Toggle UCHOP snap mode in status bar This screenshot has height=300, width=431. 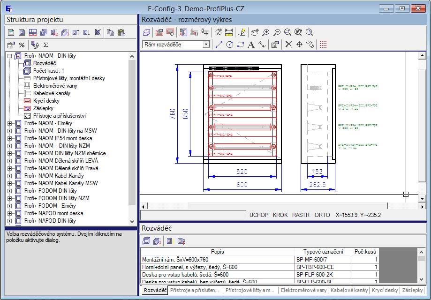click(x=259, y=215)
